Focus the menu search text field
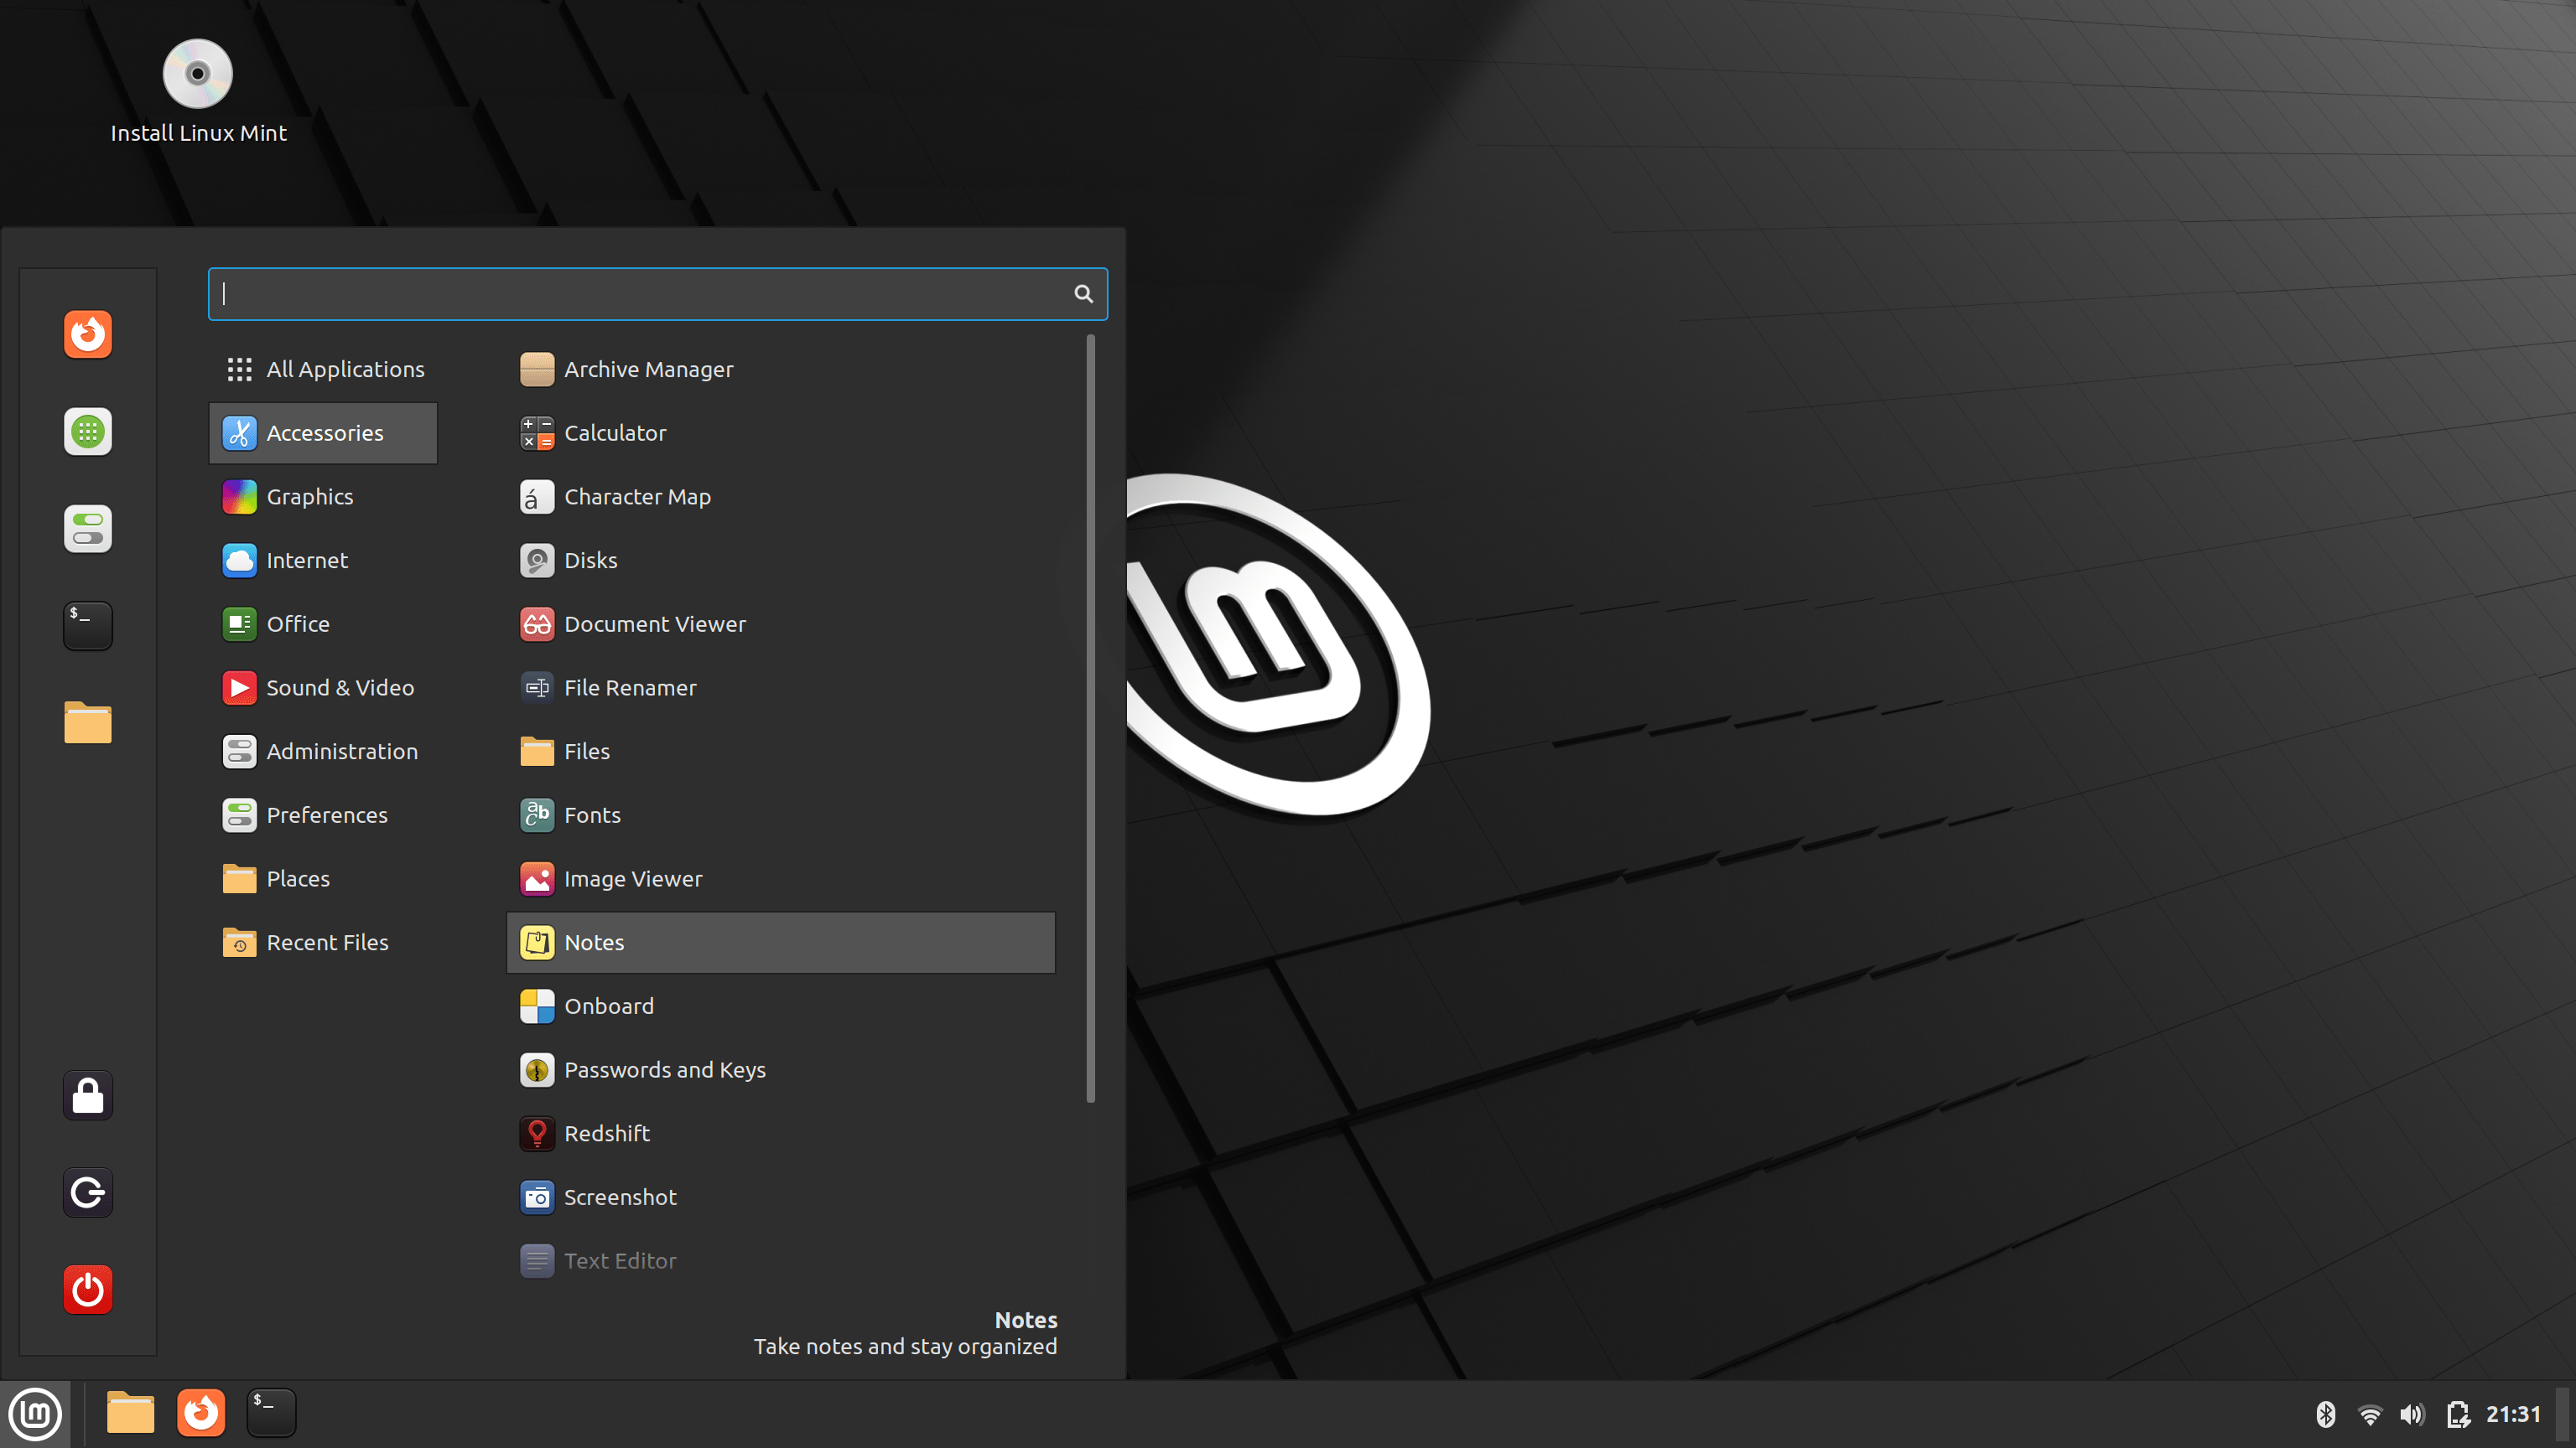The image size is (2576, 1448). point(640,294)
